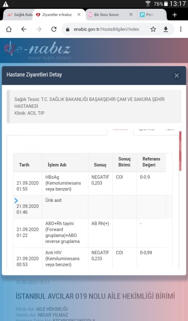Open a new tab with plus
Viewport: 188px width, 321px height.
tap(175, 15)
